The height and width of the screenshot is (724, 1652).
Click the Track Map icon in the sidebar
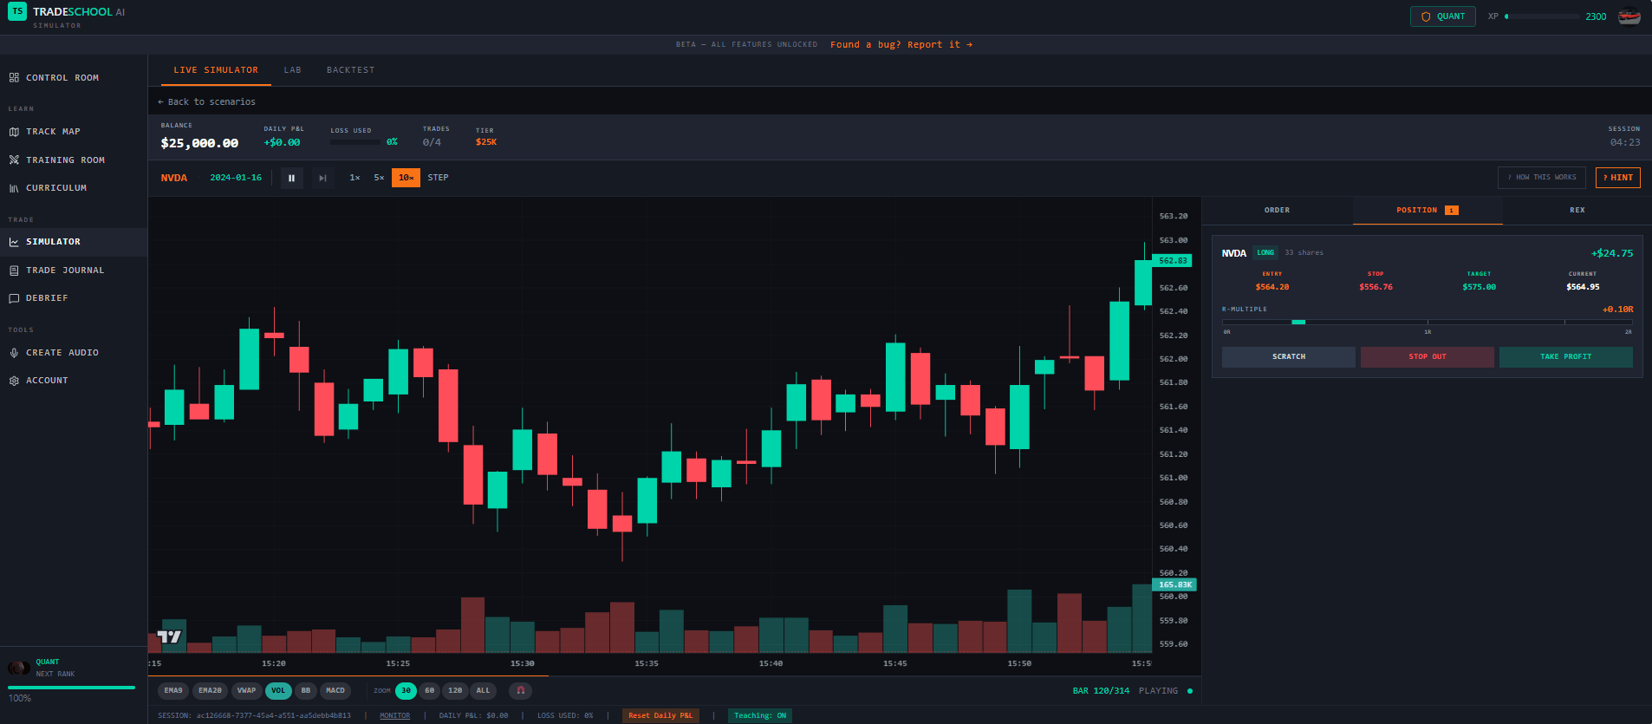(x=14, y=132)
